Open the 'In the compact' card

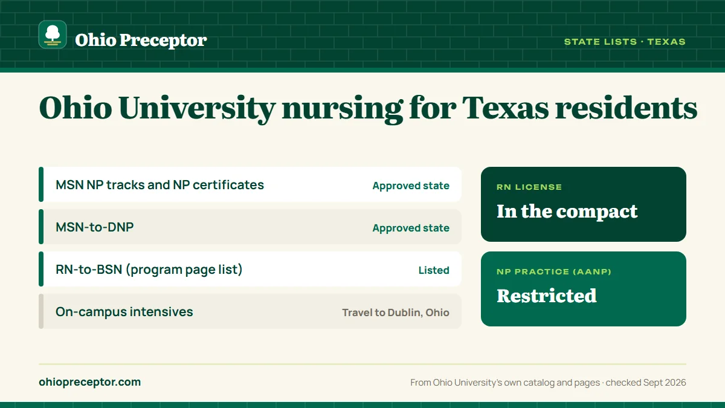584,204
